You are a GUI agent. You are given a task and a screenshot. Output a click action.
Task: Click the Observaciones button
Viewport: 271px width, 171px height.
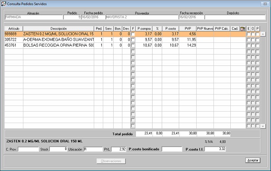point(111,161)
